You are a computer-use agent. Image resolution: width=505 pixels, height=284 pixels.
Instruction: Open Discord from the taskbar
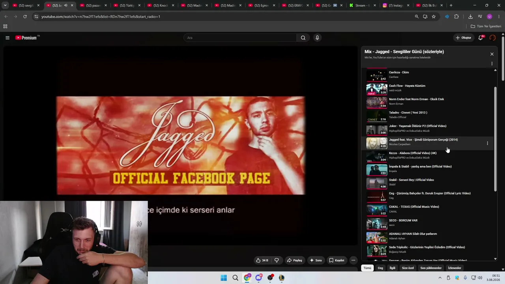[x=258, y=278]
